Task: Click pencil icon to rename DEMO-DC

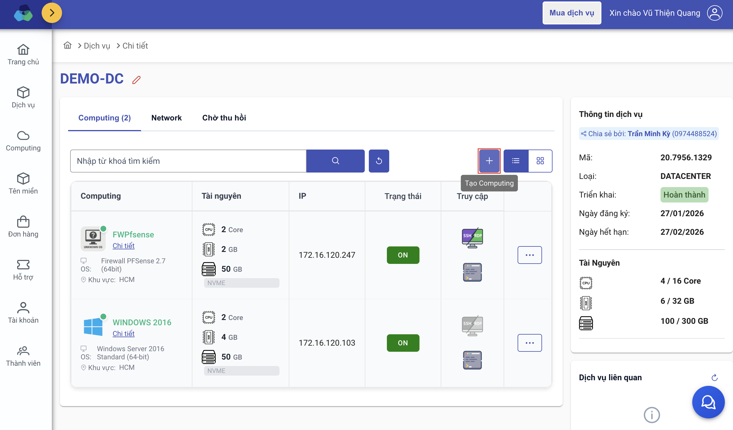Action: tap(136, 80)
